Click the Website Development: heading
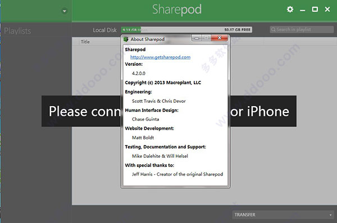337x223 pixels. pyautogui.click(x=149, y=129)
